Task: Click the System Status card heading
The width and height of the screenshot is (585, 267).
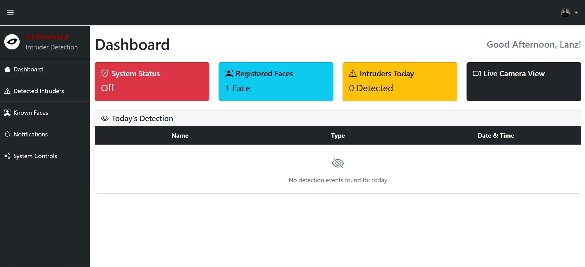Action: (x=136, y=74)
